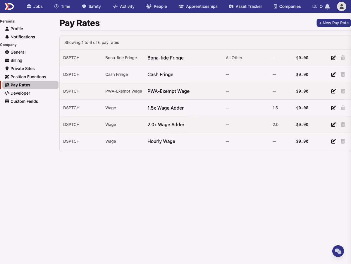
Task: Click the + New Pay Rate button
Action: point(334,23)
